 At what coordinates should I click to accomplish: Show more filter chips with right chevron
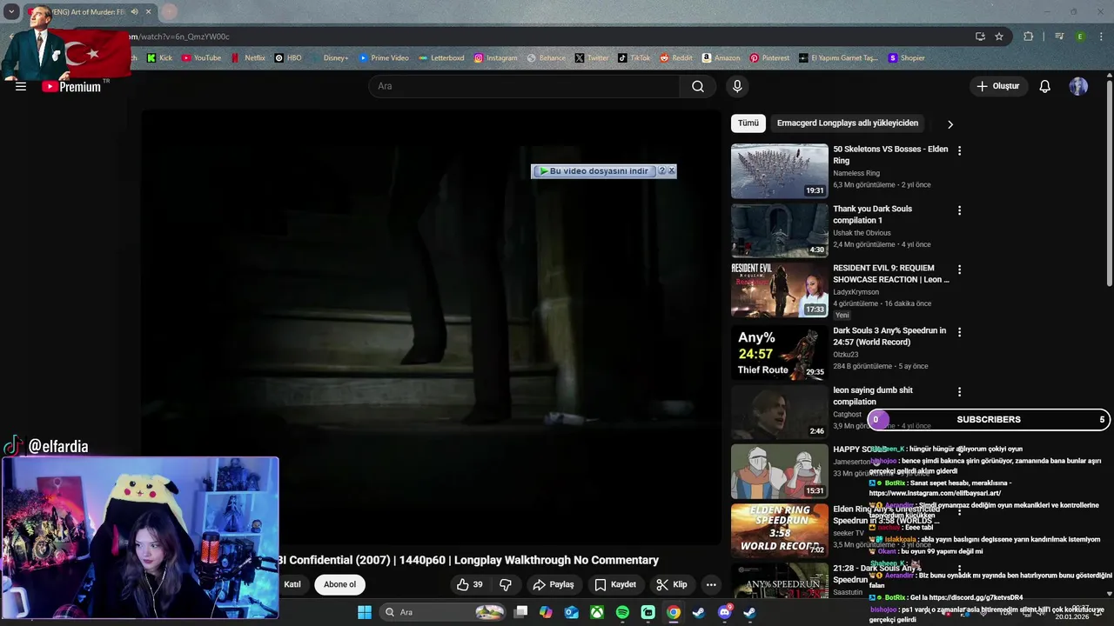click(950, 124)
